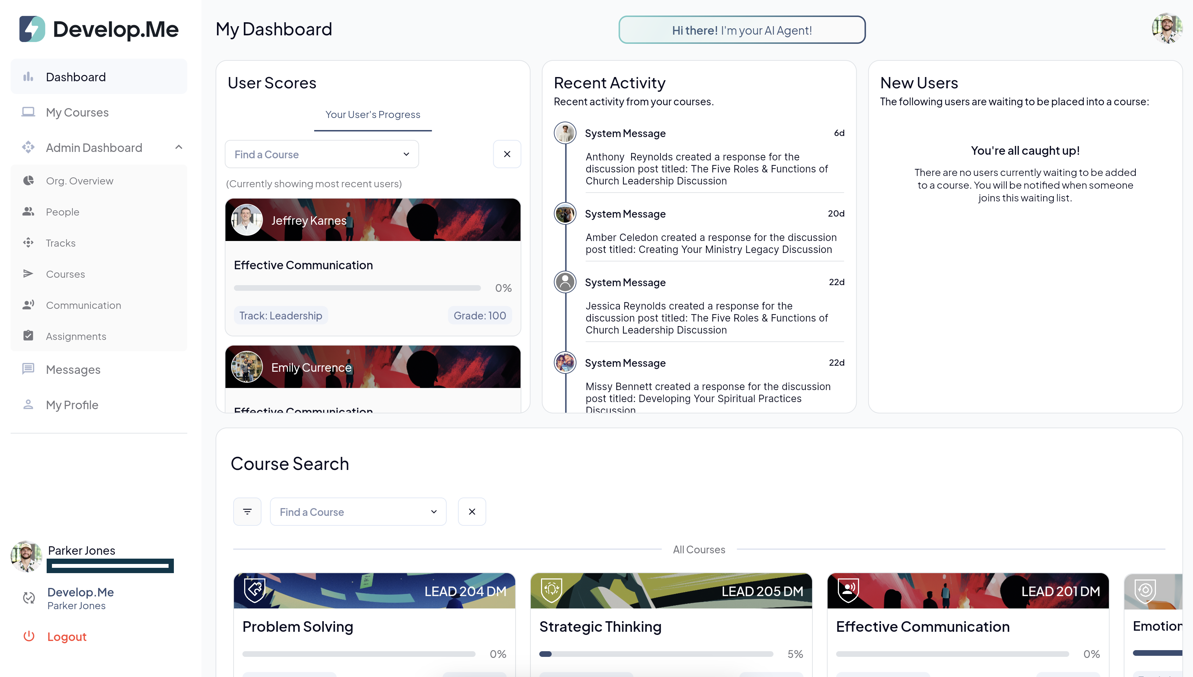Open profile avatar in top-right corner
The height and width of the screenshot is (677, 1193).
pos(1166,29)
